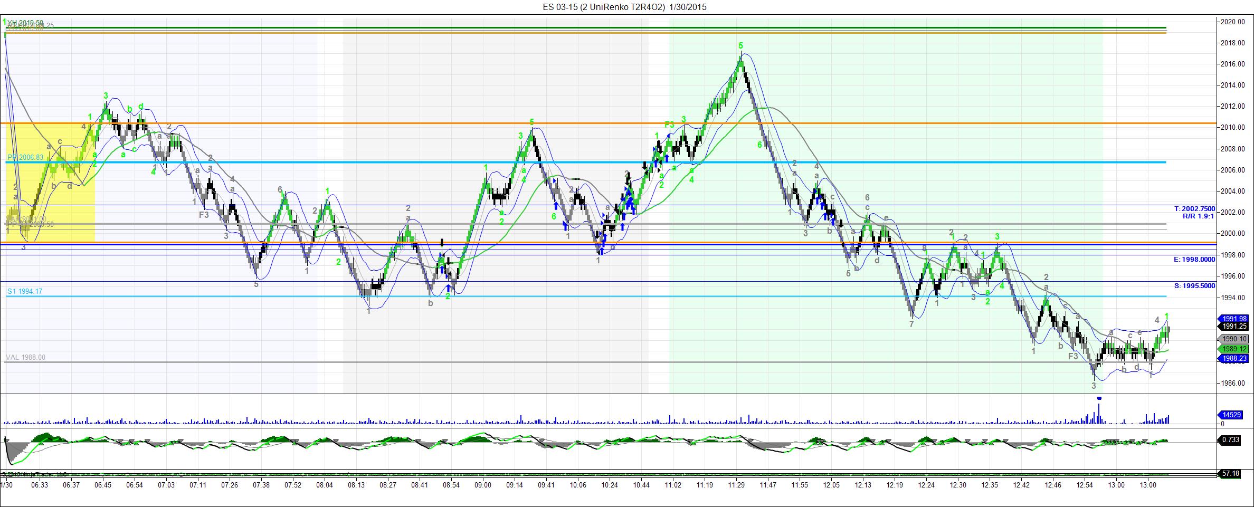Screen dimensions: 1254x507
Task: Click the 14529 volume value marker
Action: point(1232,415)
